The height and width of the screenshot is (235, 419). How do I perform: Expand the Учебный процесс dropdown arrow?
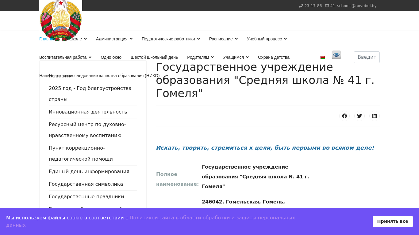(285, 39)
